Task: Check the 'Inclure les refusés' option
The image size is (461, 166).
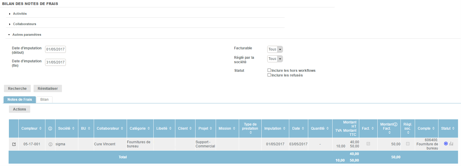Action: [269, 75]
